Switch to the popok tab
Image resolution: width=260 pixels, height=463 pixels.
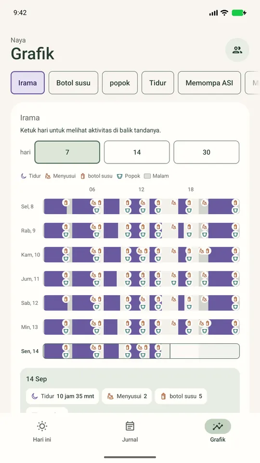tap(120, 82)
